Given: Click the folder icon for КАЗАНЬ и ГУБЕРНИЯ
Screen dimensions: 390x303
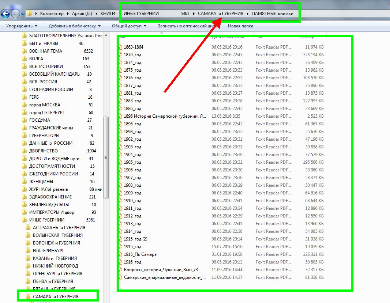Looking at the screenshot, I should coord(28,258).
